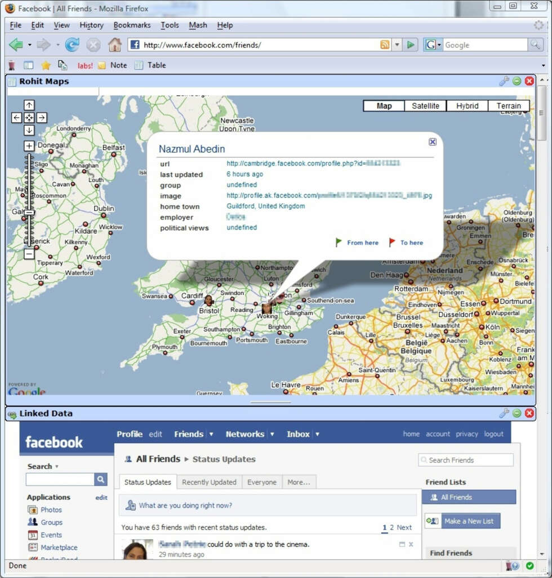Select the All Friends list
552x578 pixels.
coord(469,498)
